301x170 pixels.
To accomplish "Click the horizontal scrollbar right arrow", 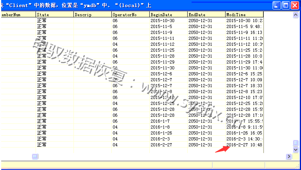I will click(x=289, y=157).
